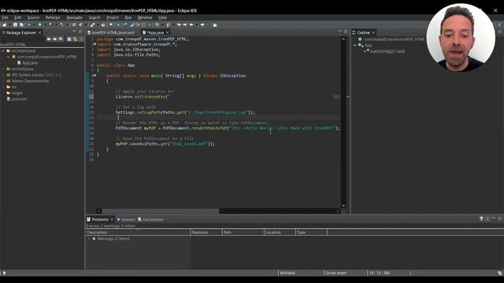The height and width of the screenshot is (283, 504).
Task: Expand Maven Dependencies node
Action: pyautogui.click(x=3, y=81)
